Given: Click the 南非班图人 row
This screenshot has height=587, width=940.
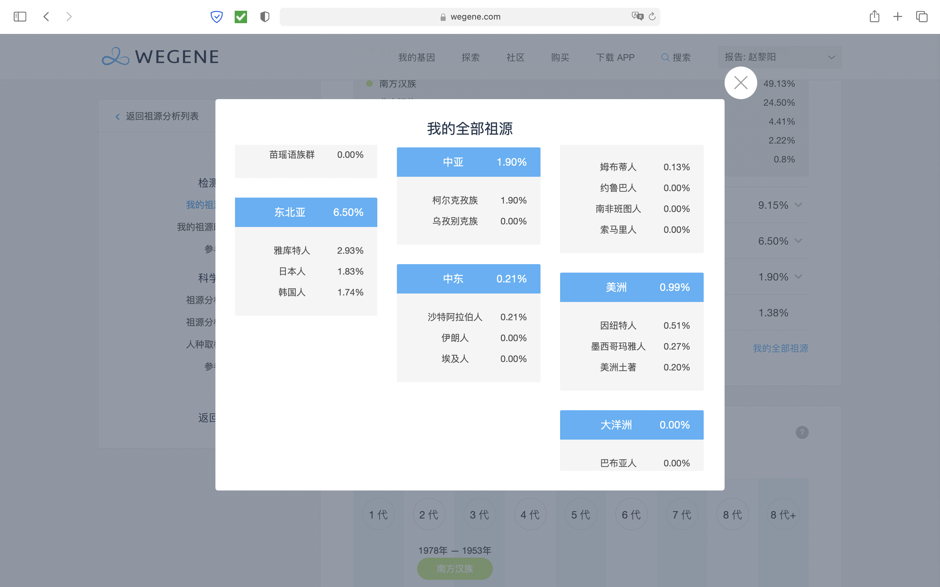Looking at the screenshot, I should click(x=632, y=209).
